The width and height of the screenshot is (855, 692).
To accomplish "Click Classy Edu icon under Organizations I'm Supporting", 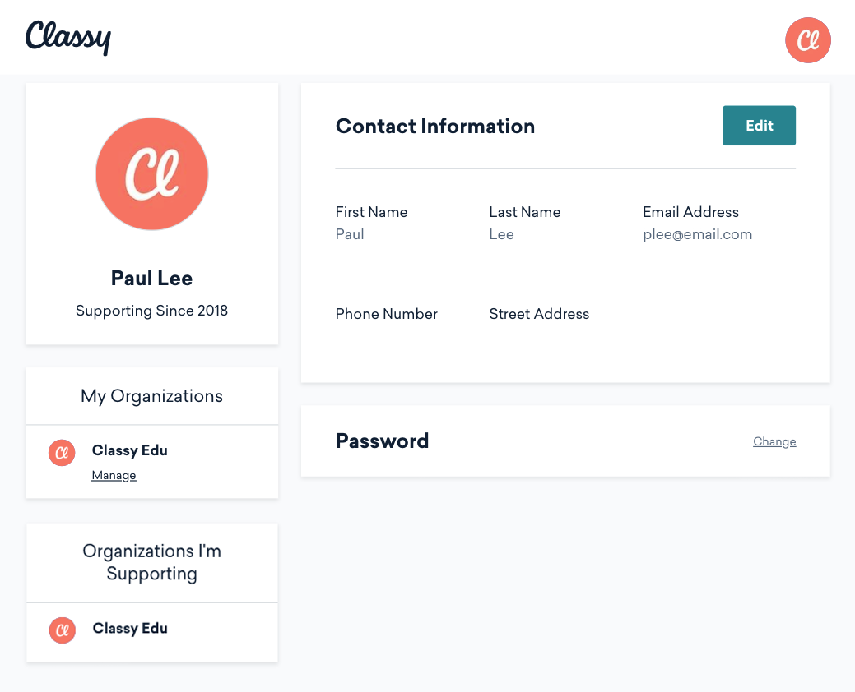I will pyautogui.click(x=63, y=630).
